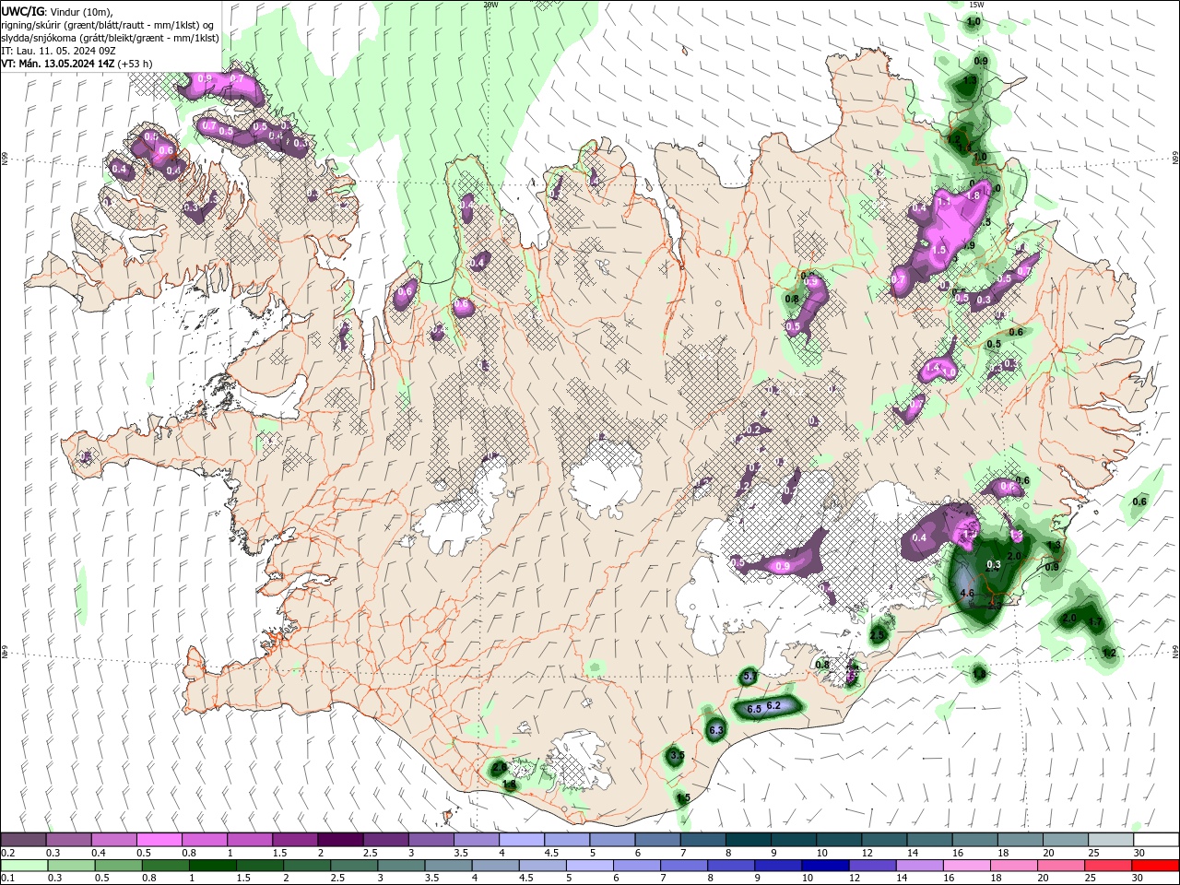The width and height of the screenshot is (1180, 885).
Task: Click the '15W' longitude label on the map
Action: pos(976,5)
